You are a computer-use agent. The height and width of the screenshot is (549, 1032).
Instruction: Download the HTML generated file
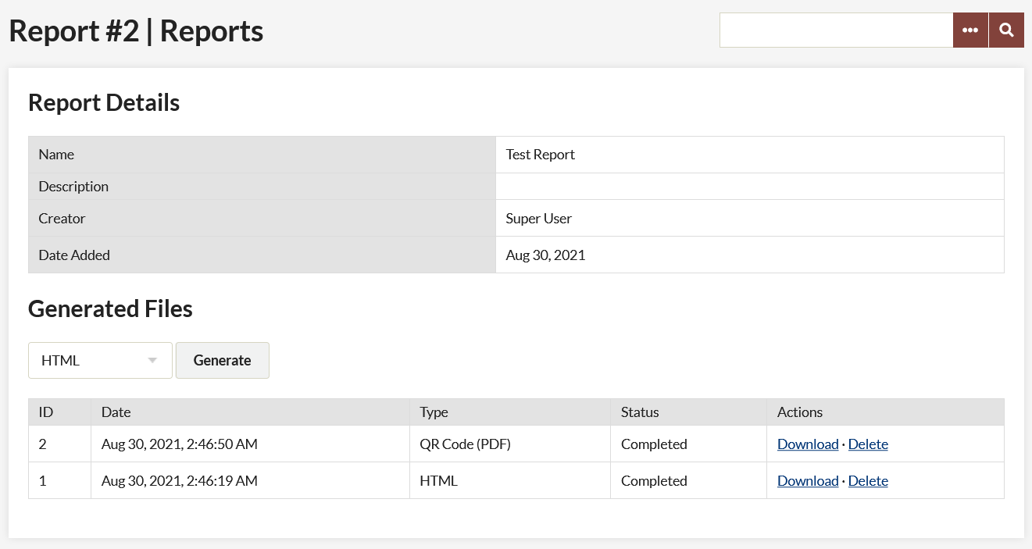coord(808,480)
